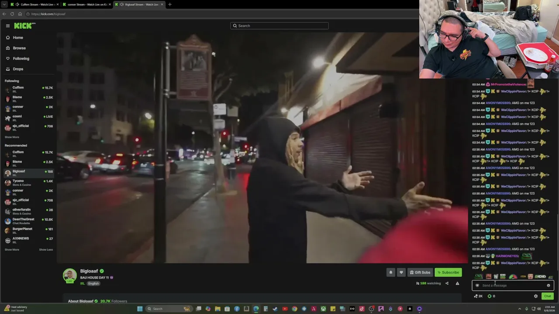Viewport: 559px width, 314px height.
Task: Open File Explorer from taskbar
Action: pyautogui.click(x=217, y=309)
